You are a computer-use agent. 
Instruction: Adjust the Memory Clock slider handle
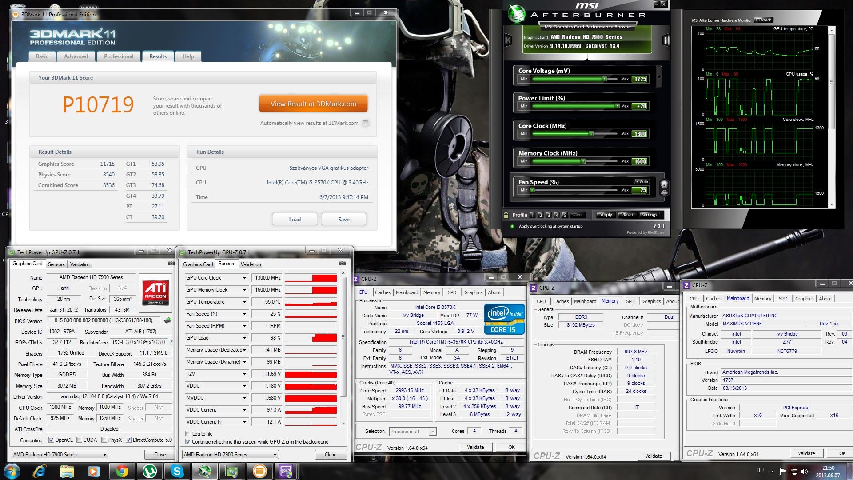click(x=583, y=161)
